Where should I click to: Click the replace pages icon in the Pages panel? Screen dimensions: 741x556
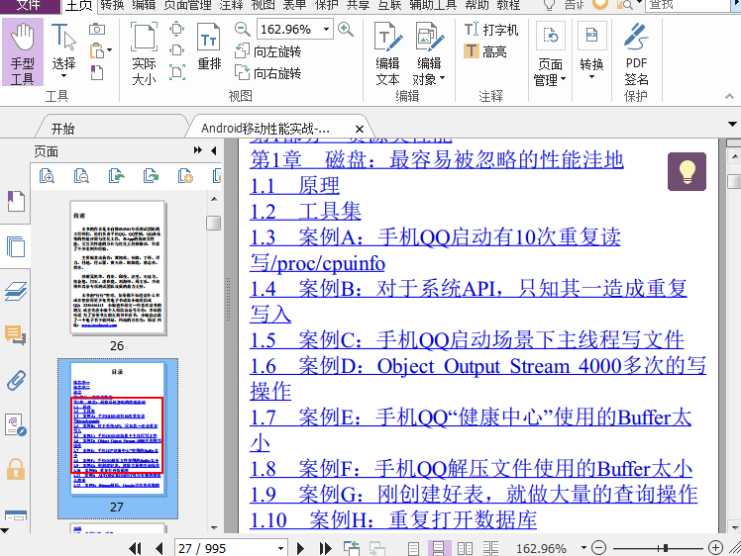[x=152, y=176]
